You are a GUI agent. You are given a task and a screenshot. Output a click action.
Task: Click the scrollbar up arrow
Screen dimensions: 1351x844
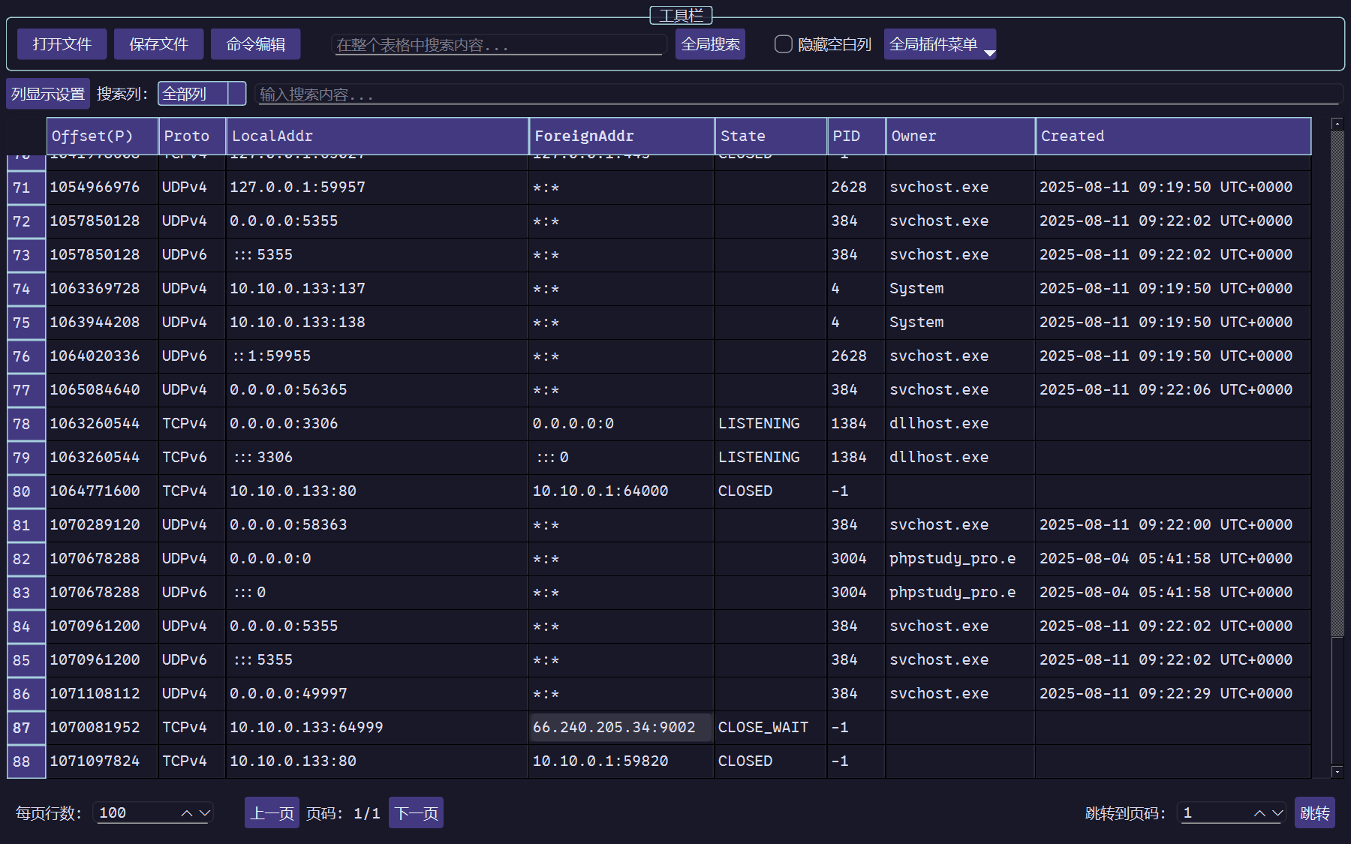[1337, 123]
